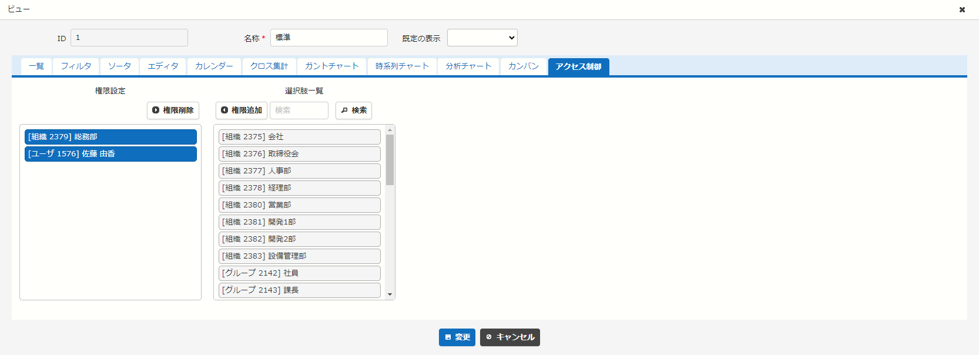This screenshot has width=979, height=355.
Task: Click the 変更 save button
Action: click(x=457, y=337)
